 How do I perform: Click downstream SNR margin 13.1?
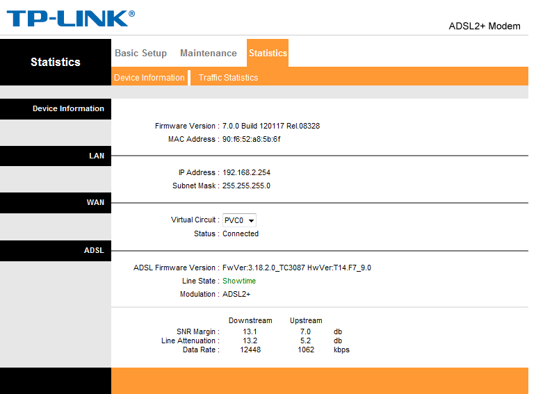[250, 331]
